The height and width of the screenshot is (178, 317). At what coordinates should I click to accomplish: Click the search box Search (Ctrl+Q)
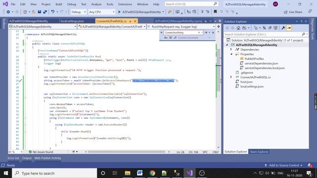pos(191,4)
